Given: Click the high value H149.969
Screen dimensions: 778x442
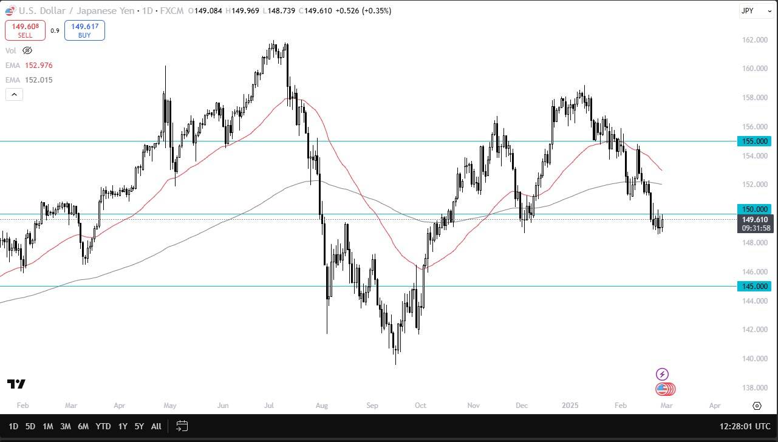Looking at the screenshot, I should [243, 10].
